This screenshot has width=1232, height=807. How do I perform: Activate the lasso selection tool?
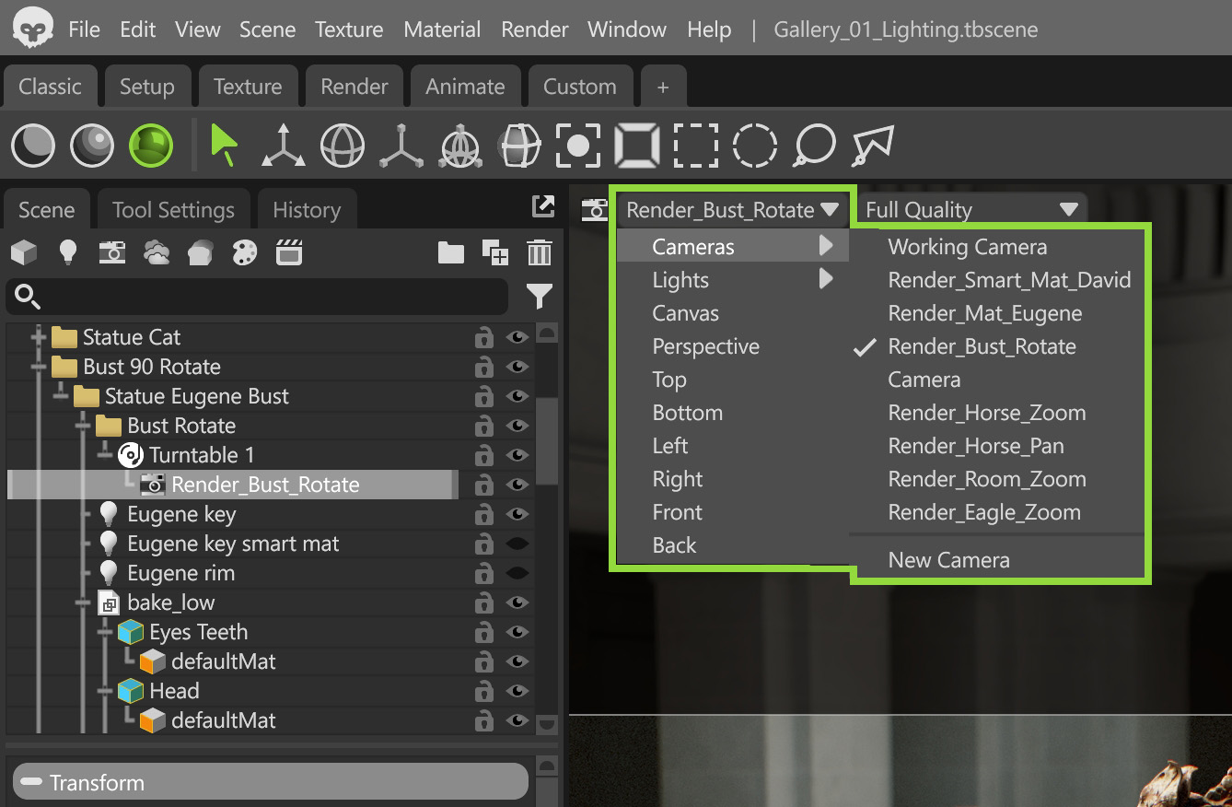(x=814, y=146)
